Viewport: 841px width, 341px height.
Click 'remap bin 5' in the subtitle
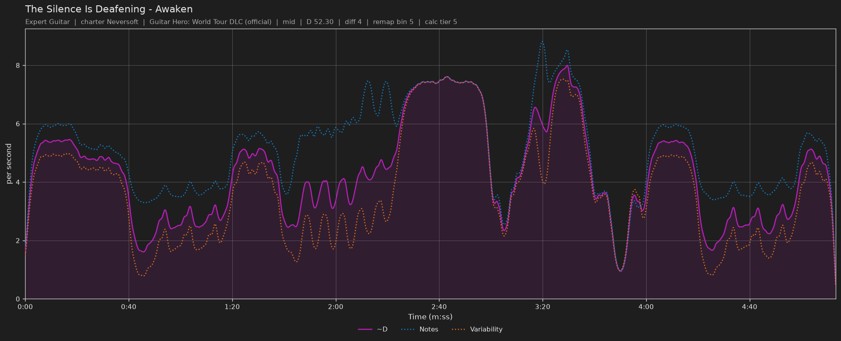(393, 22)
